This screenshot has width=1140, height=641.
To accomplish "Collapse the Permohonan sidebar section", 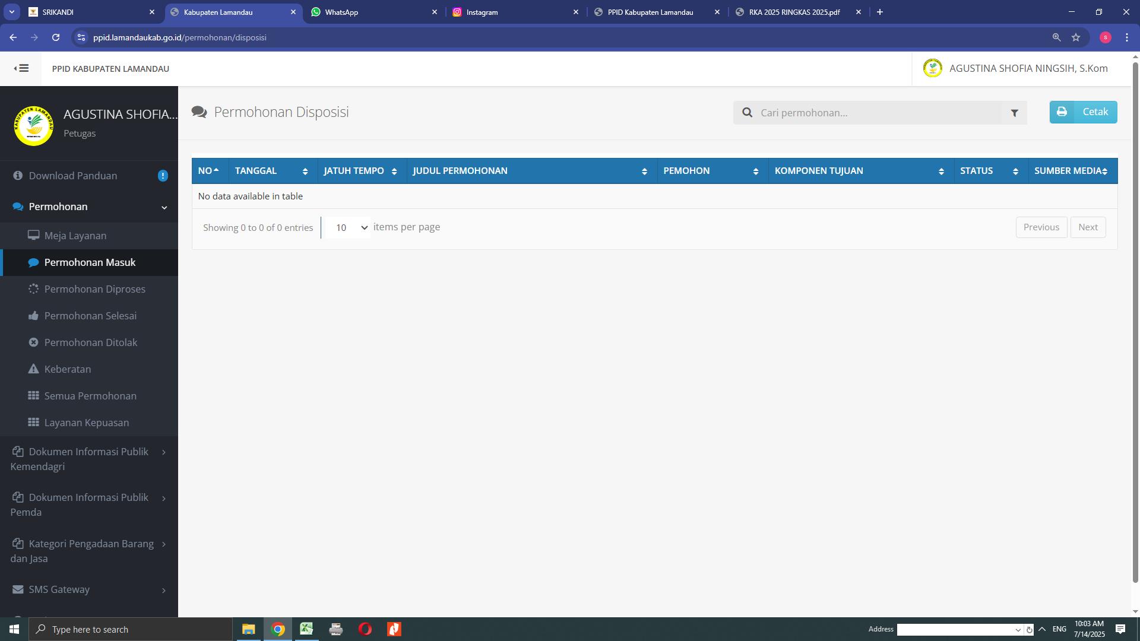I will (x=89, y=207).
